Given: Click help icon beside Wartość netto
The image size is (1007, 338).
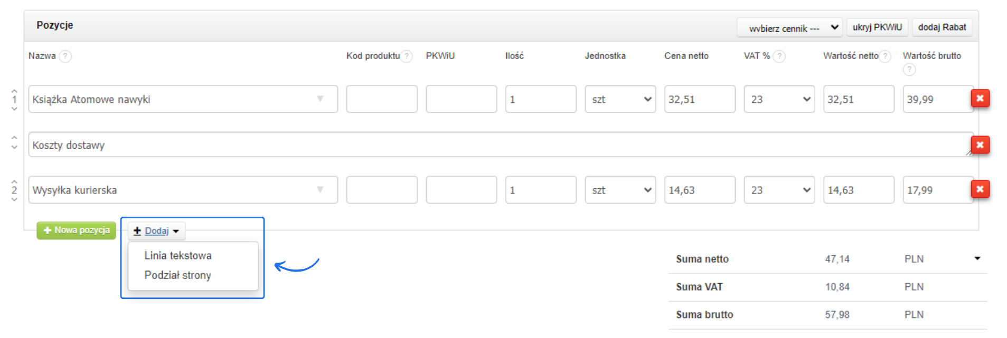Looking at the screenshot, I should click(x=885, y=56).
